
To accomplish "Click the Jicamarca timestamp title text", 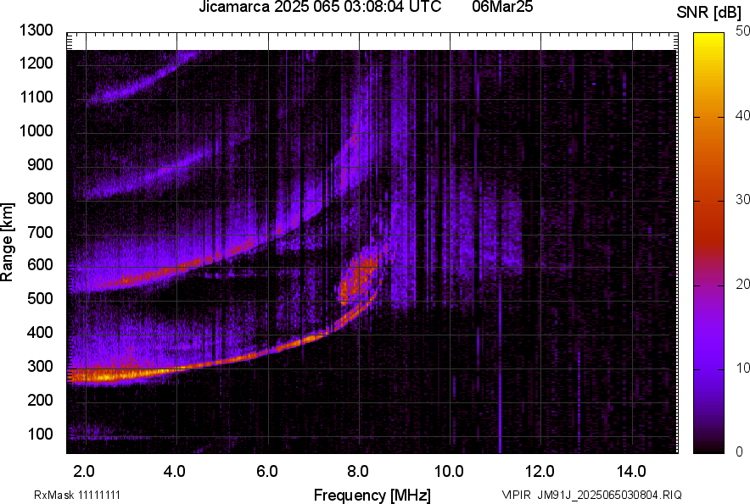I will [x=320, y=8].
